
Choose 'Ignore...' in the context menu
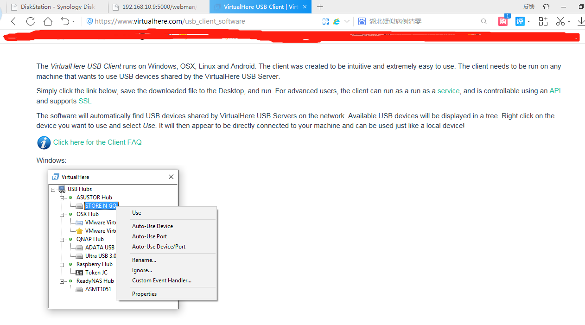(167, 270)
